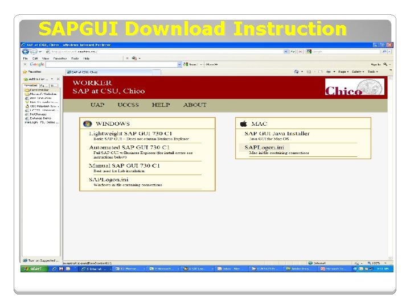Click the page vertical scrollbar up arrow
The height and width of the screenshot is (307, 410).
390,78
